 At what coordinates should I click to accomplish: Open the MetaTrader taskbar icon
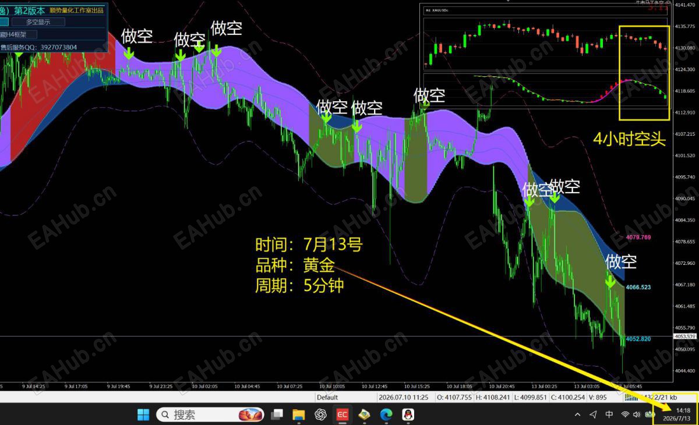(x=364, y=415)
